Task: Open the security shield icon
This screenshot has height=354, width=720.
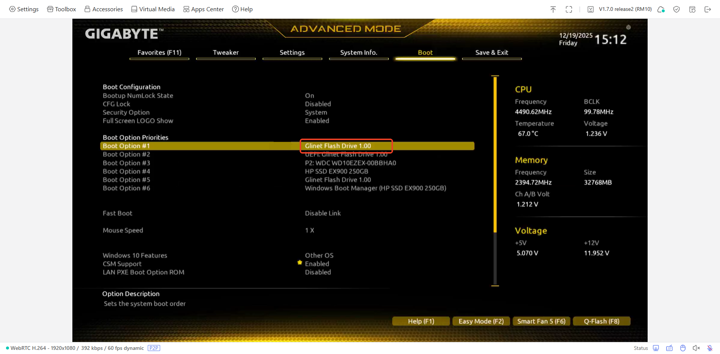Action: coord(676,9)
